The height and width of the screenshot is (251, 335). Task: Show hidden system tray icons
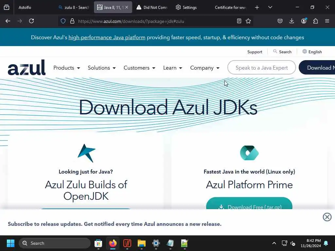click(x=274, y=243)
